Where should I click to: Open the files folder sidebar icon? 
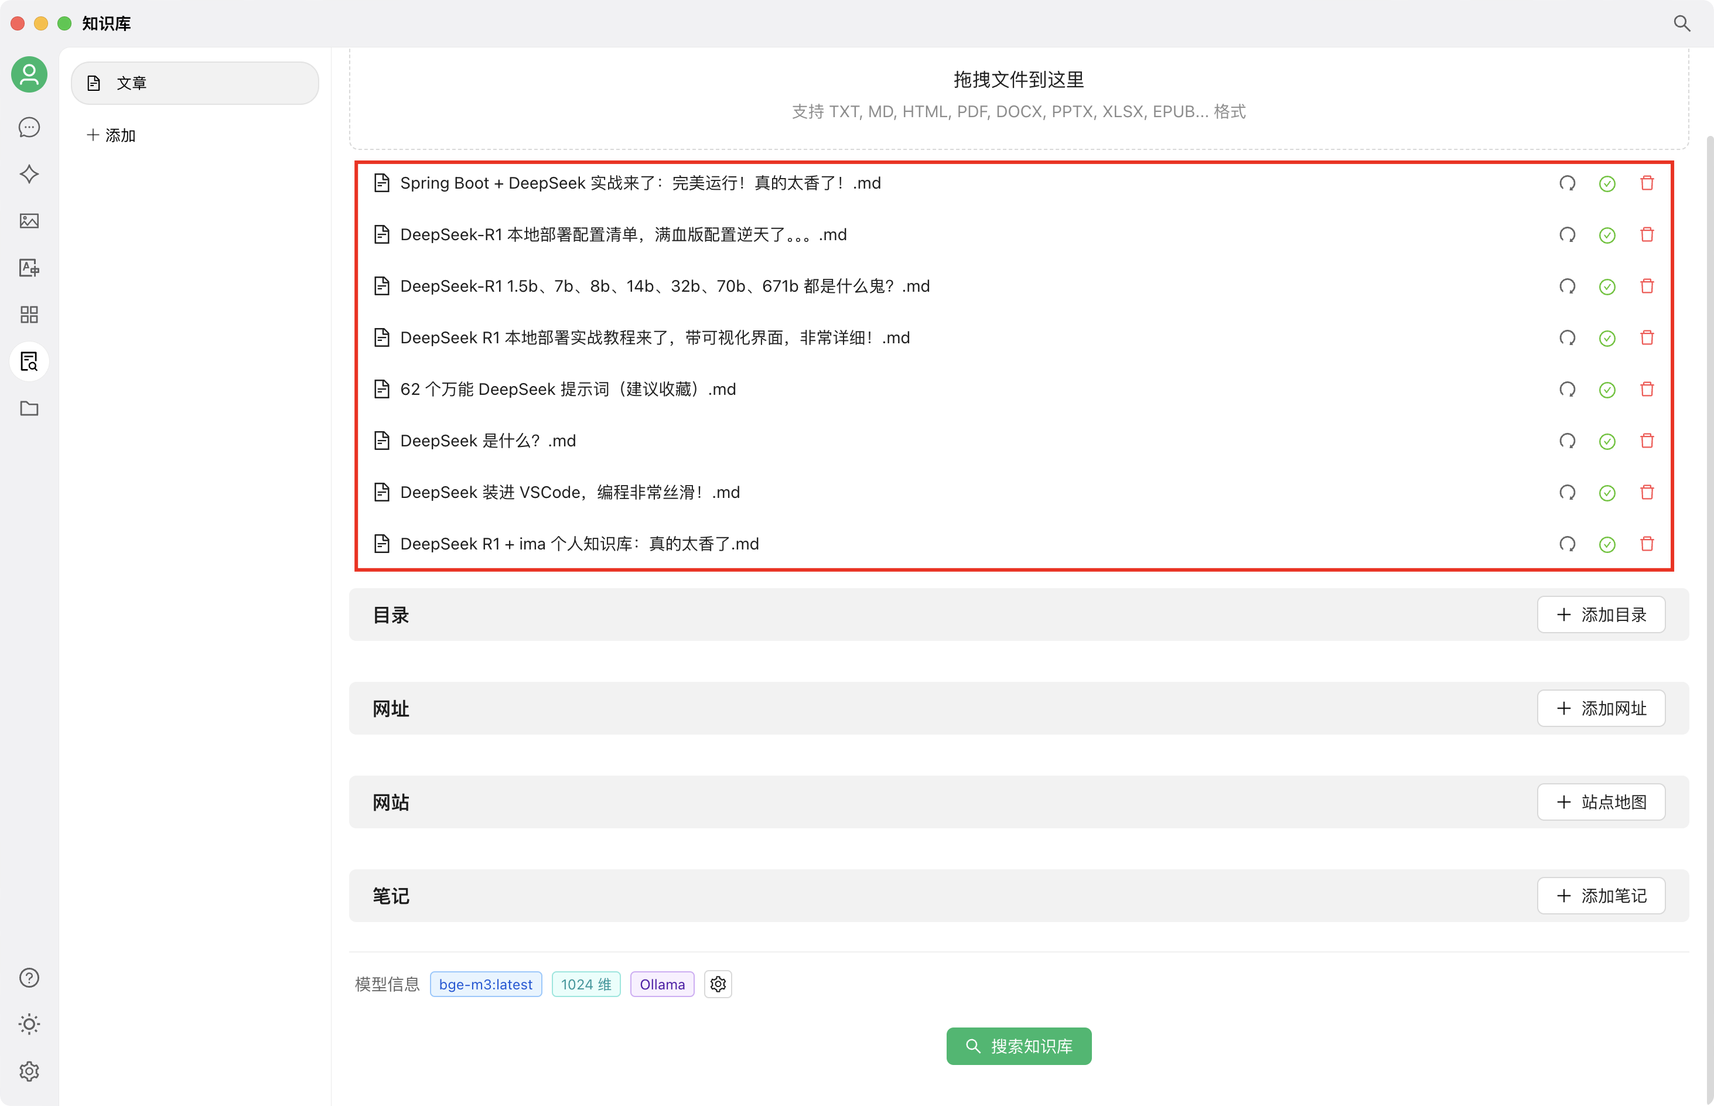coord(29,409)
